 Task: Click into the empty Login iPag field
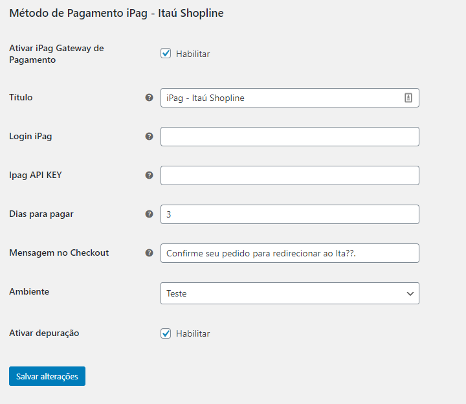click(290, 137)
